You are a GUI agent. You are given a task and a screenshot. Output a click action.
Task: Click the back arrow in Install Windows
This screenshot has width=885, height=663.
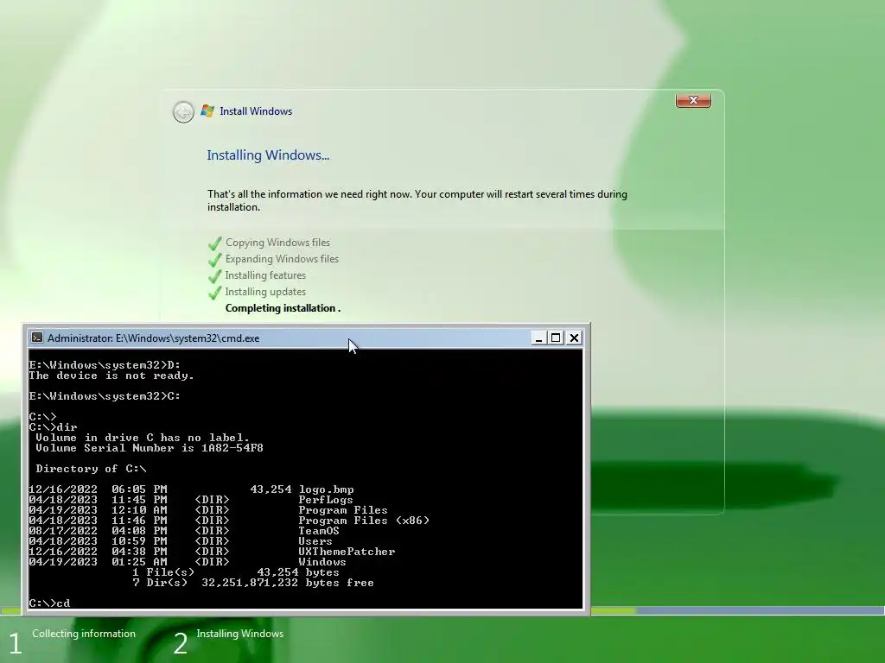pos(183,111)
